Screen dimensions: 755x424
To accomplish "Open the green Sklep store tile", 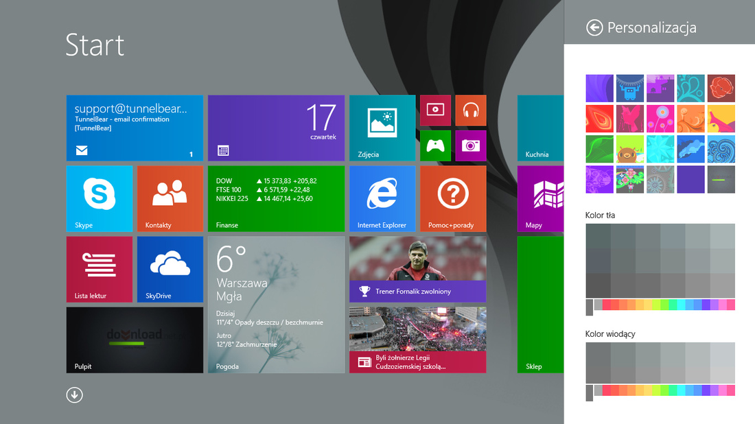I will (540, 305).
